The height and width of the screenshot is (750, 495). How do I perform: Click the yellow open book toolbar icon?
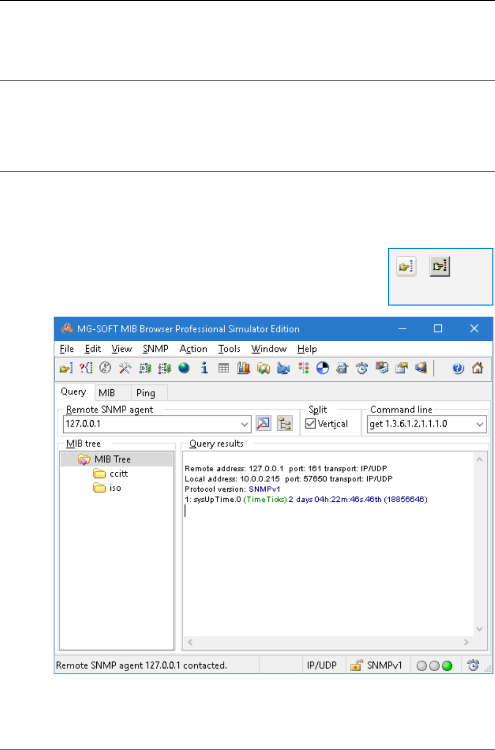pyautogui.click(x=263, y=368)
